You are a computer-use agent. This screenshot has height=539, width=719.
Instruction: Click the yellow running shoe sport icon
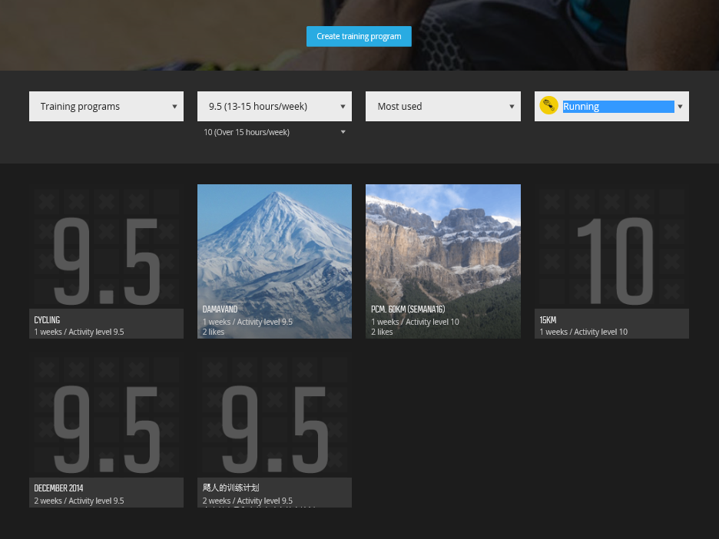click(x=548, y=106)
